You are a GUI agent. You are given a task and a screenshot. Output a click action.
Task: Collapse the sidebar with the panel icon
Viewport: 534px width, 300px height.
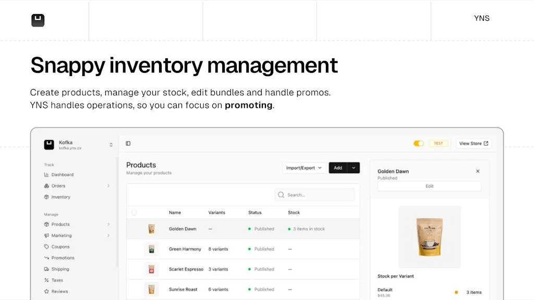click(128, 143)
